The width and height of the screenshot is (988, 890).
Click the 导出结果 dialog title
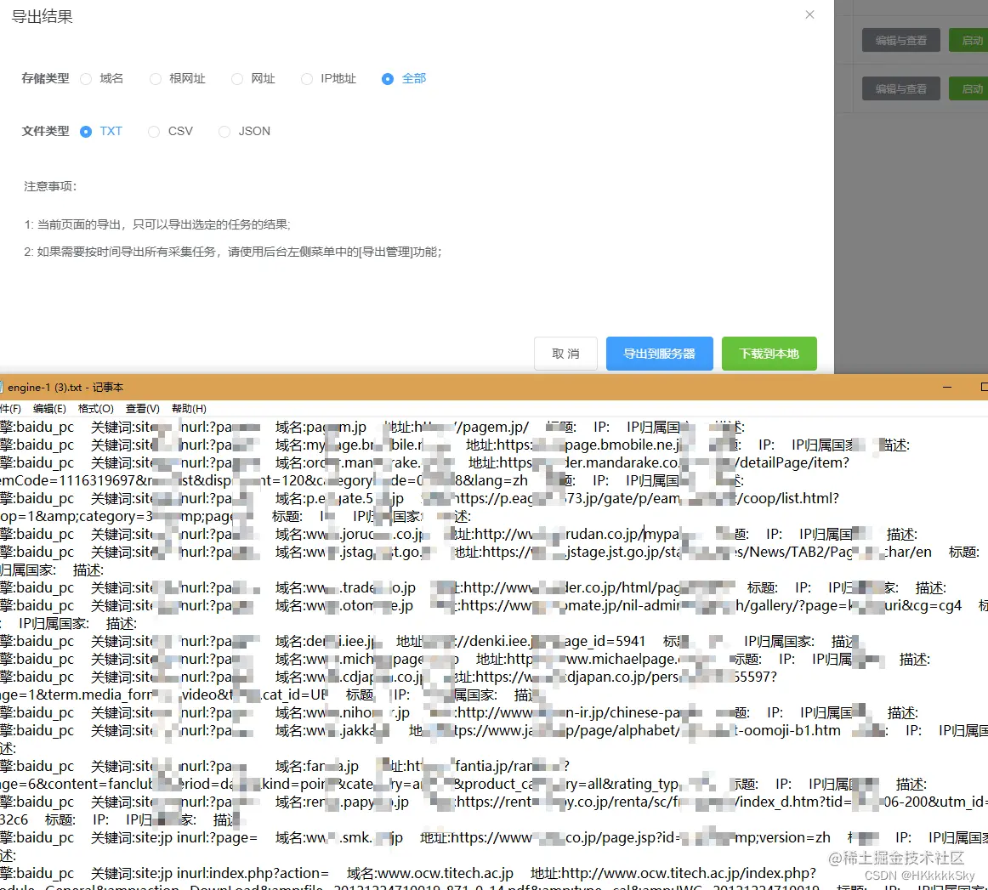[x=43, y=17]
